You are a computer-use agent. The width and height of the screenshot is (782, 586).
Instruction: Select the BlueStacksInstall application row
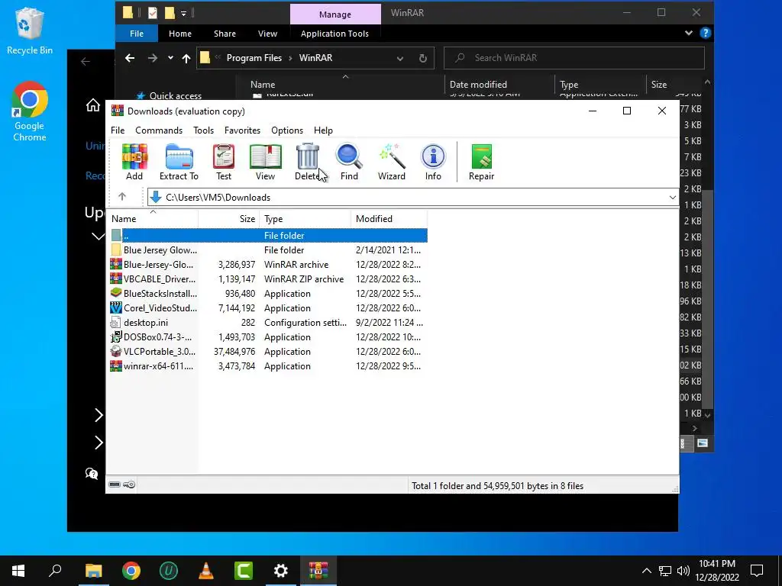tap(268, 294)
